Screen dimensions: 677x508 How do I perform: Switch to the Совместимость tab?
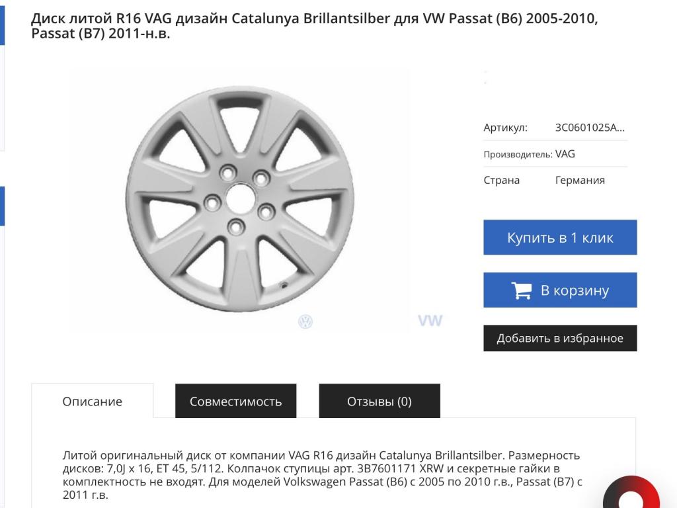click(x=236, y=402)
